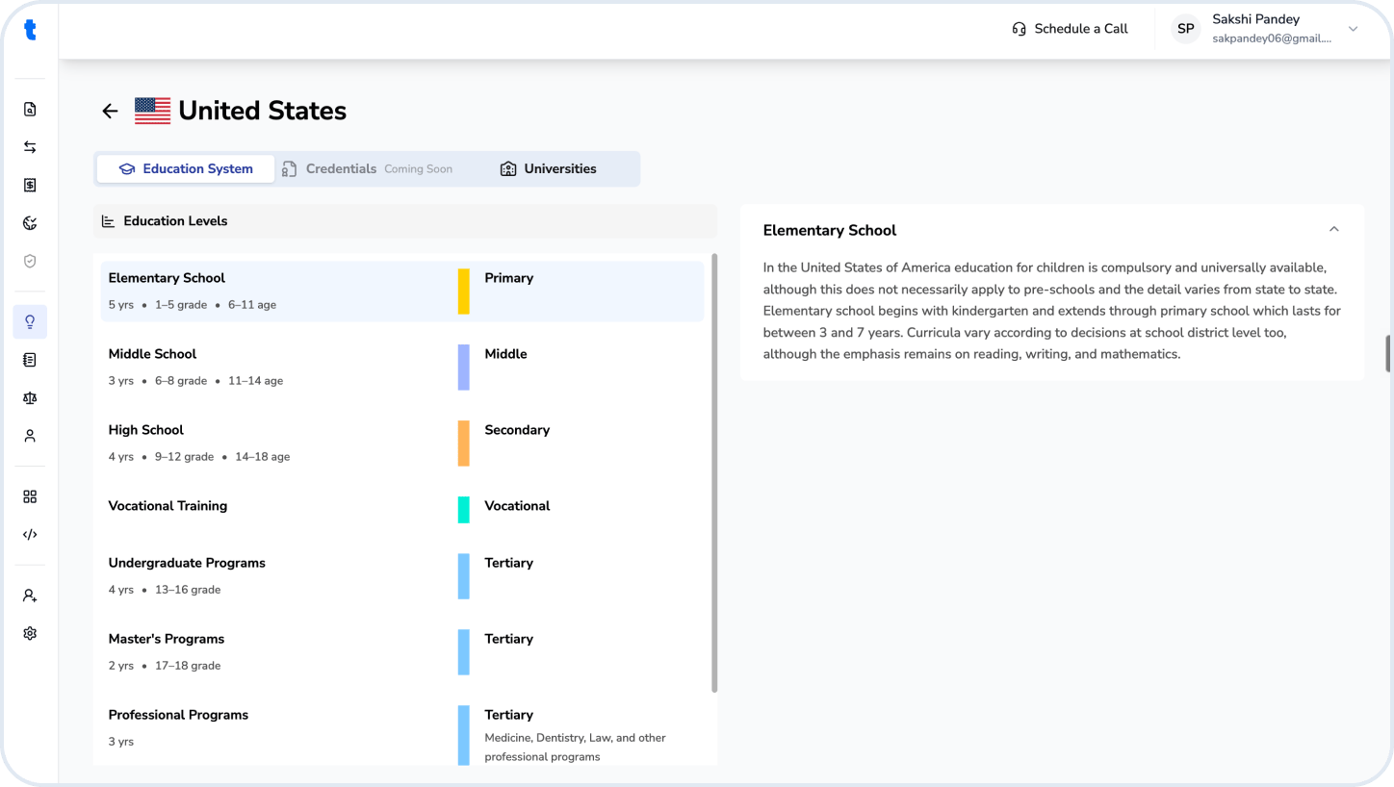Select the High School level row

tap(402, 444)
